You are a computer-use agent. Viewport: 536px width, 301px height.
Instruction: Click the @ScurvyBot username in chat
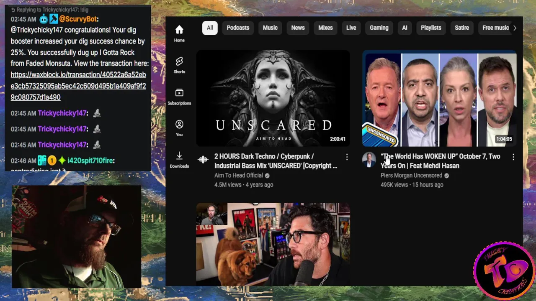click(x=78, y=19)
